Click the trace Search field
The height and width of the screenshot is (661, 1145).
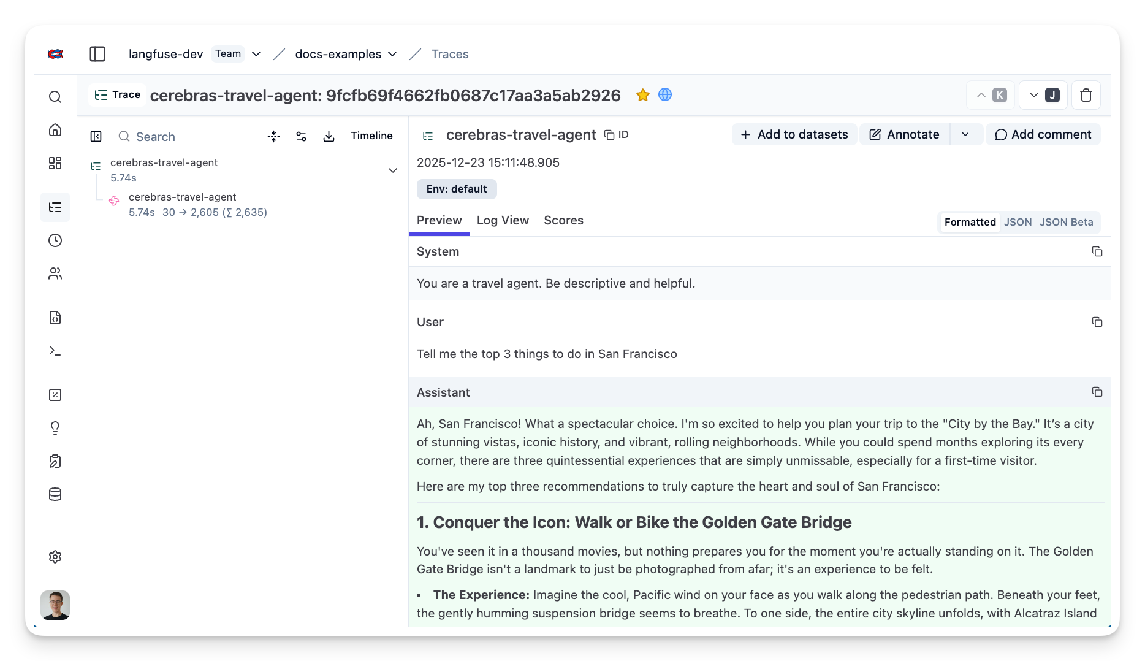(184, 136)
